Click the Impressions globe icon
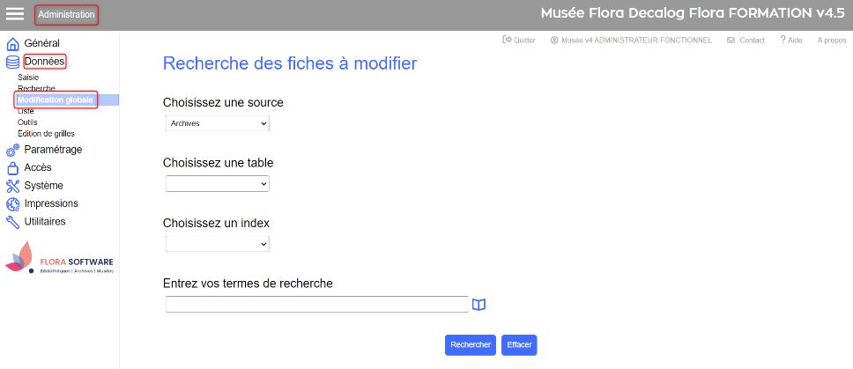 coord(12,204)
